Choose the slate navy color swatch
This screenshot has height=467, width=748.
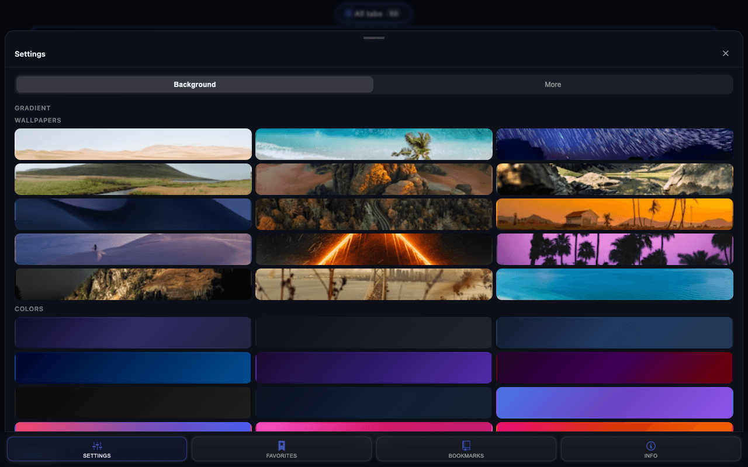tap(615, 333)
